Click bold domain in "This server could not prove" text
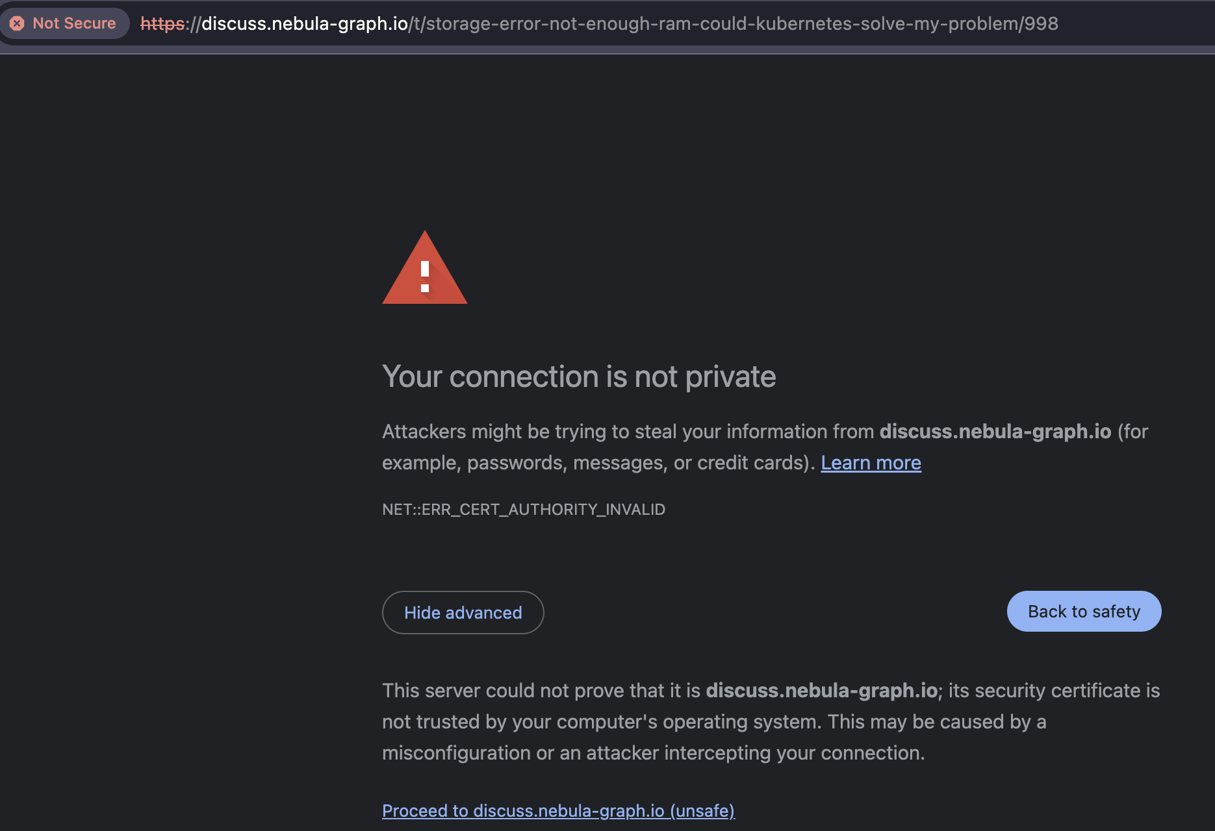 click(821, 691)
